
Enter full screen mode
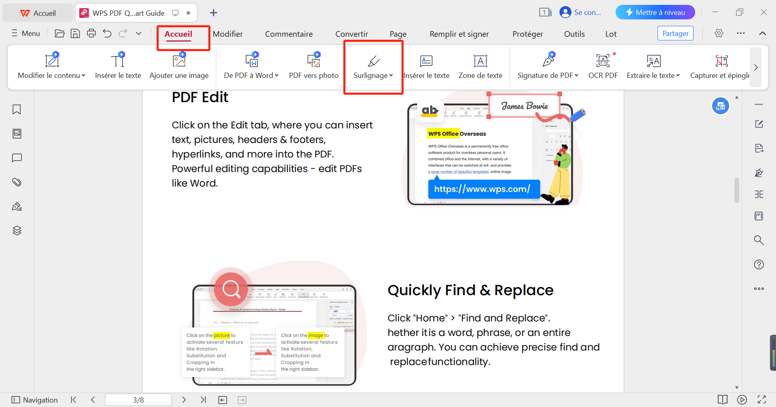[762, 400]
